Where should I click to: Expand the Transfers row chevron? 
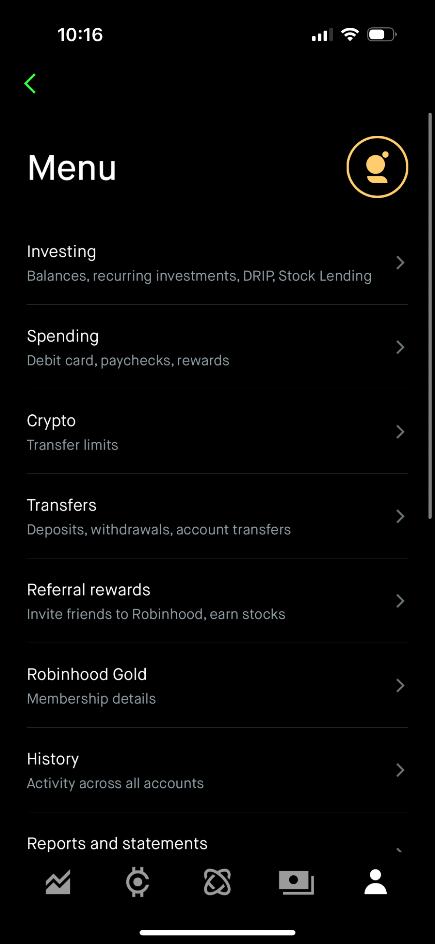point(401,516)
